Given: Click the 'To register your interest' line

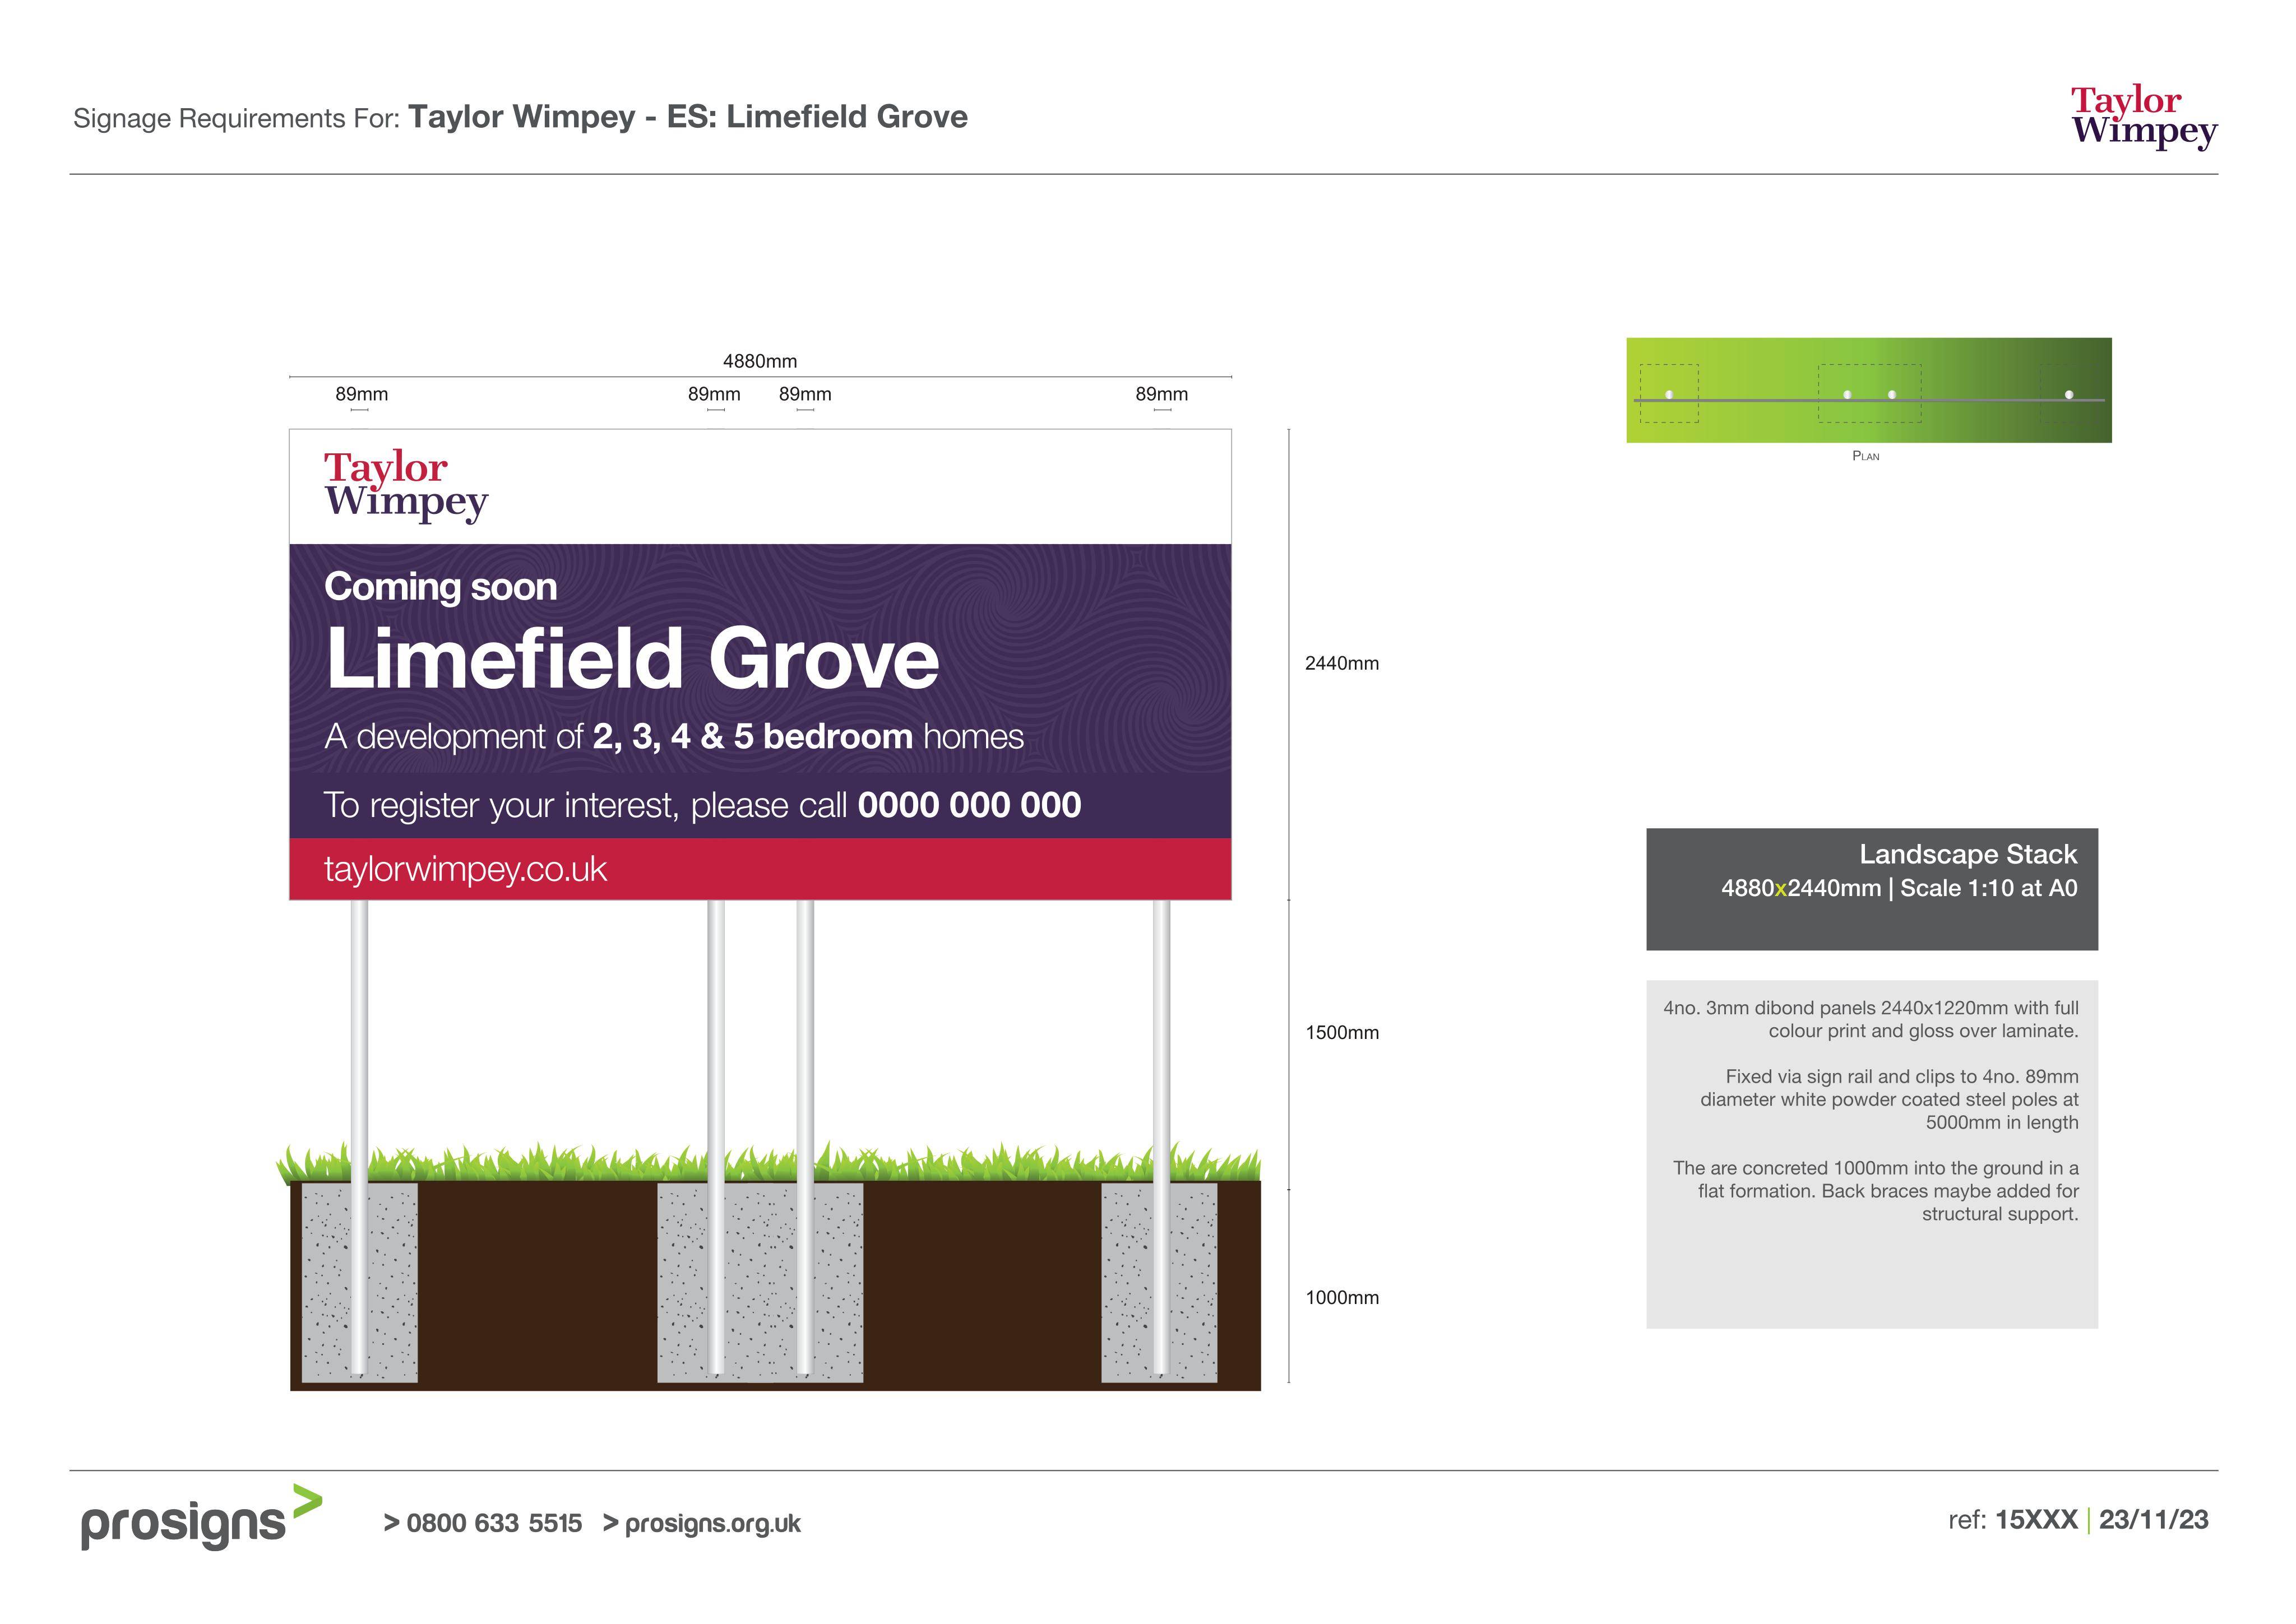Looking at the screenshot, I should (x=702, y=805).
